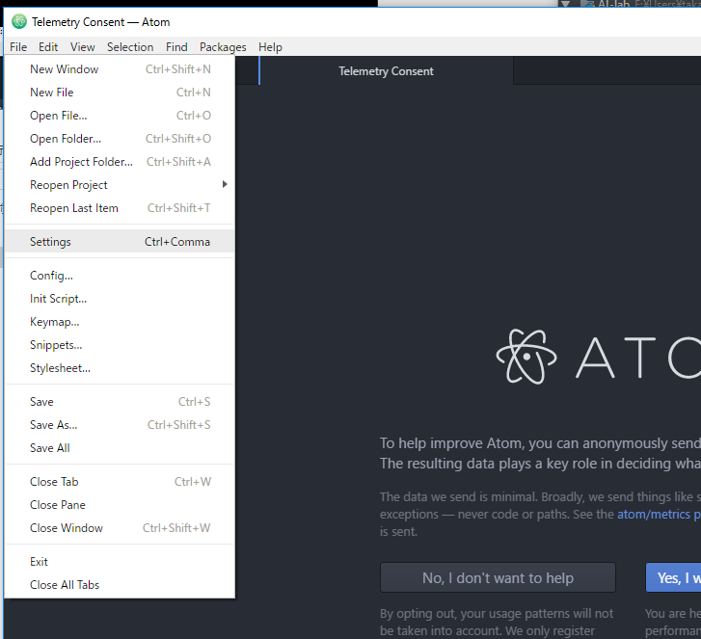Choose New Window from File menu
The image size is (701, 639).
pyautogui.click(x=120, y=69)
